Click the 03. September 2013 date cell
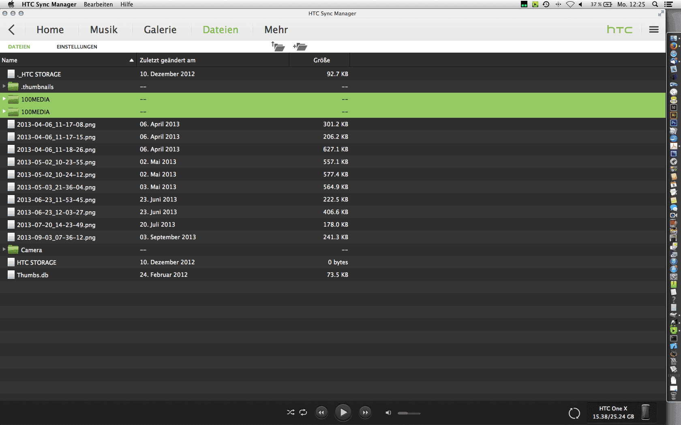The width and height of the screenshot is (681, 425). pos(168,237)
